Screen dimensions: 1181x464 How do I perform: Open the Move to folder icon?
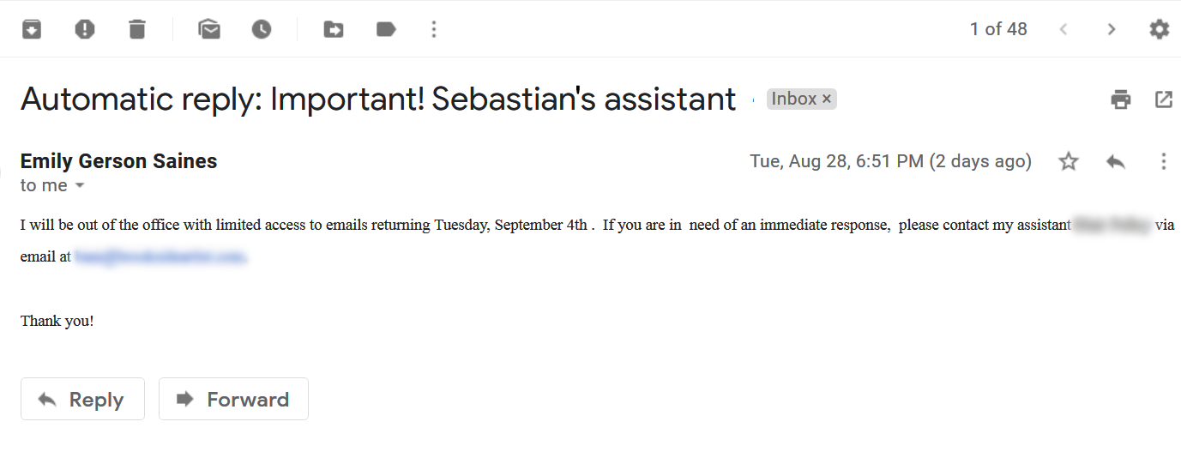pos(334,29)
